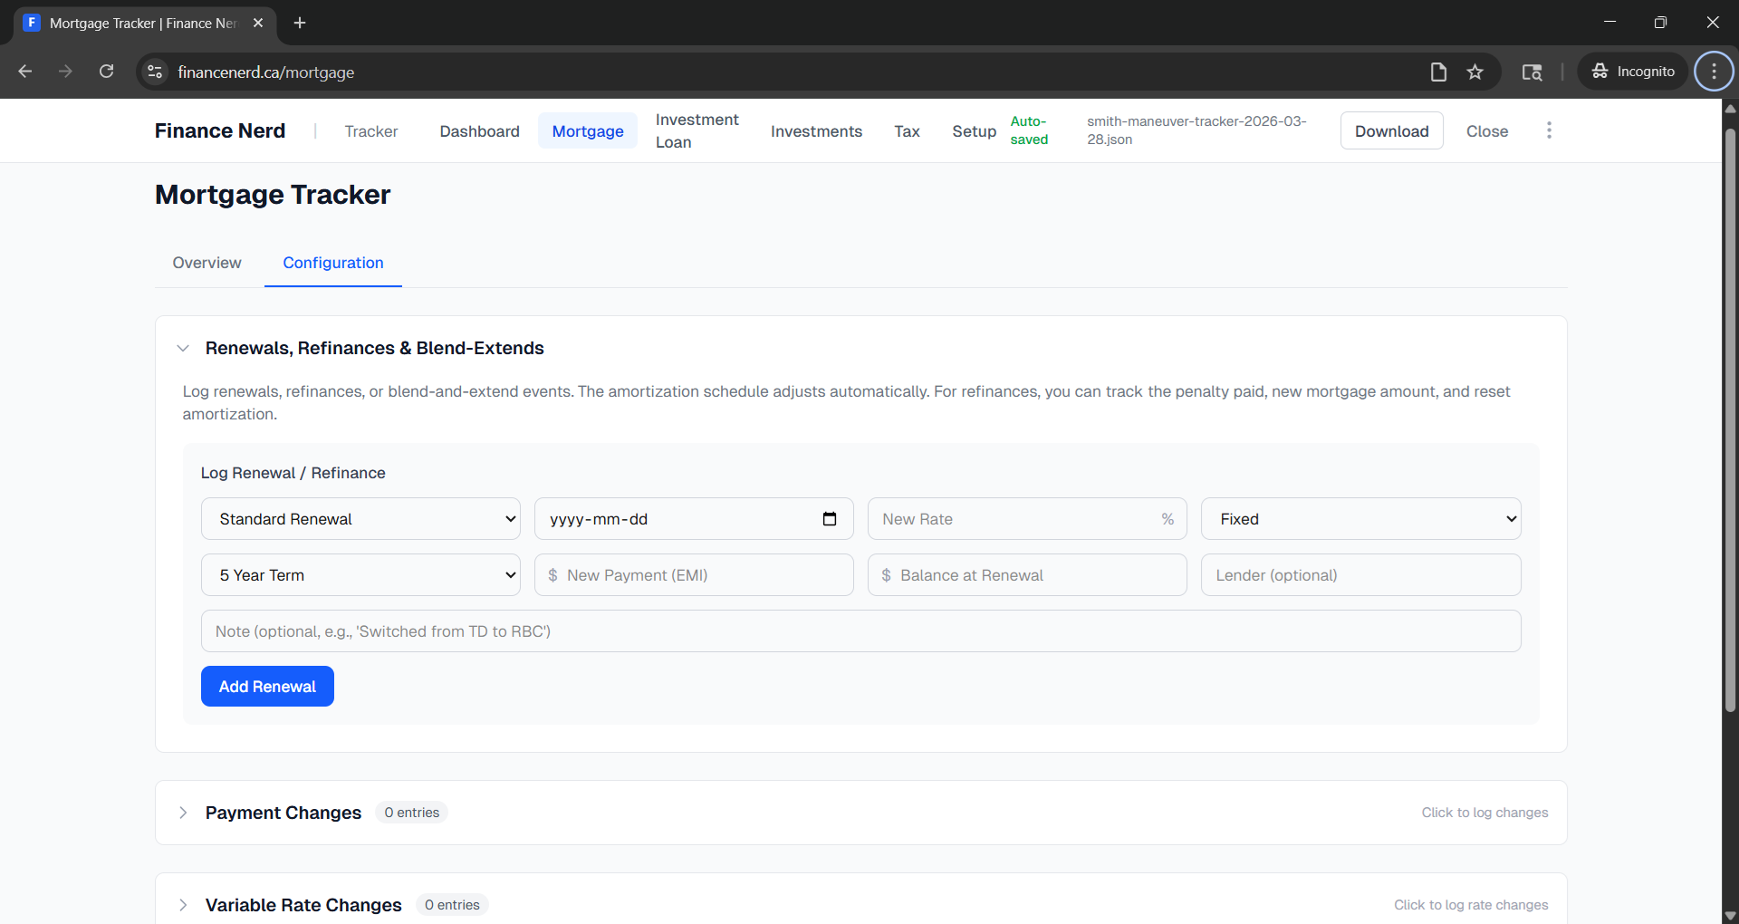
Task: Download the tracker JSON file
Action: point(1391,131)
